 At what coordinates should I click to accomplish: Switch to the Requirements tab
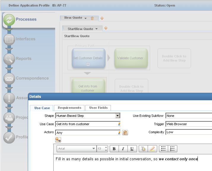point(69,108)
